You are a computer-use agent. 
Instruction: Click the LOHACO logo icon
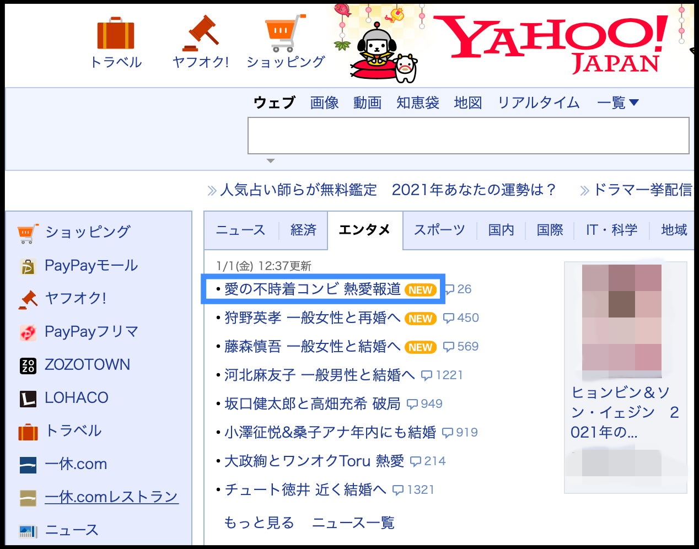28,399
